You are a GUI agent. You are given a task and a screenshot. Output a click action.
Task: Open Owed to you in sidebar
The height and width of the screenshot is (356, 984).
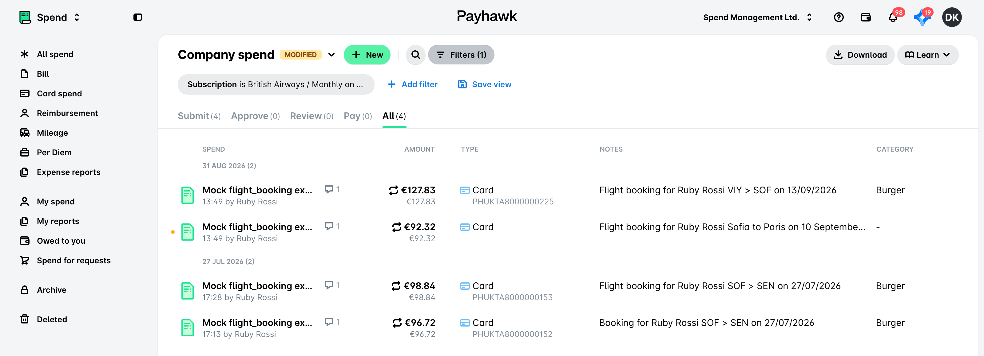tap(61, 241)
